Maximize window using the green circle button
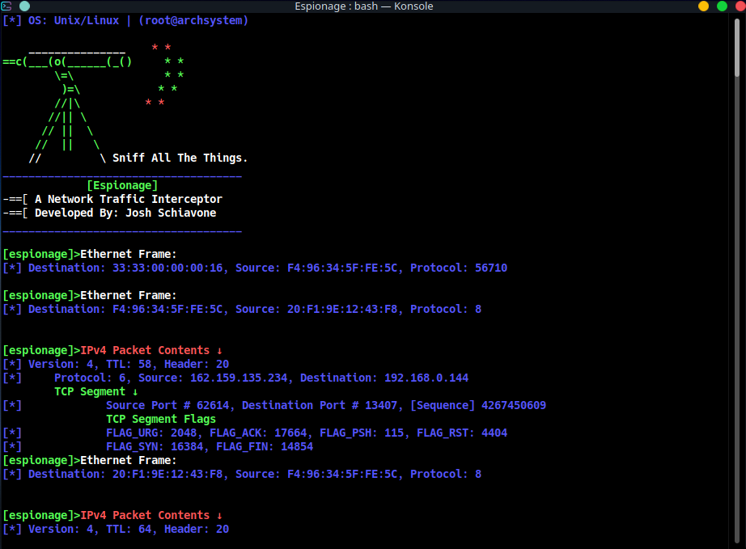This screenshot has height=549, width=746. pyautogui.click(x=722, y=6)
